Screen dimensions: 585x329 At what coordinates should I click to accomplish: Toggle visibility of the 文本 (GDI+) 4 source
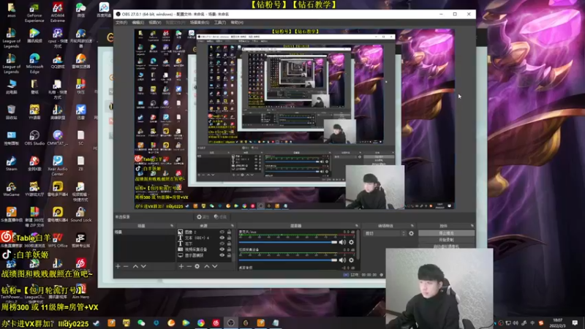pos(222,238)
